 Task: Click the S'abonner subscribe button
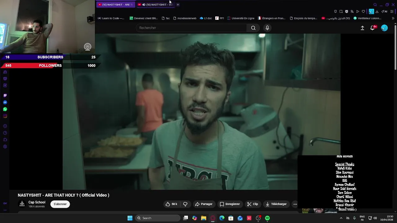click(x=60, y=204)
